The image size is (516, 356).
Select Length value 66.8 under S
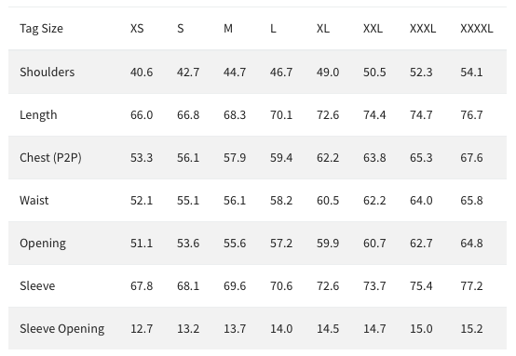(188, 115)
